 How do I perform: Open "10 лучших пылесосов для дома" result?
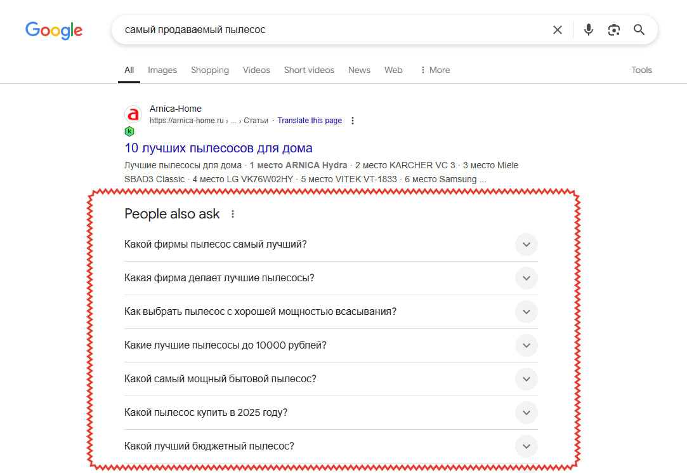(218, 149)
